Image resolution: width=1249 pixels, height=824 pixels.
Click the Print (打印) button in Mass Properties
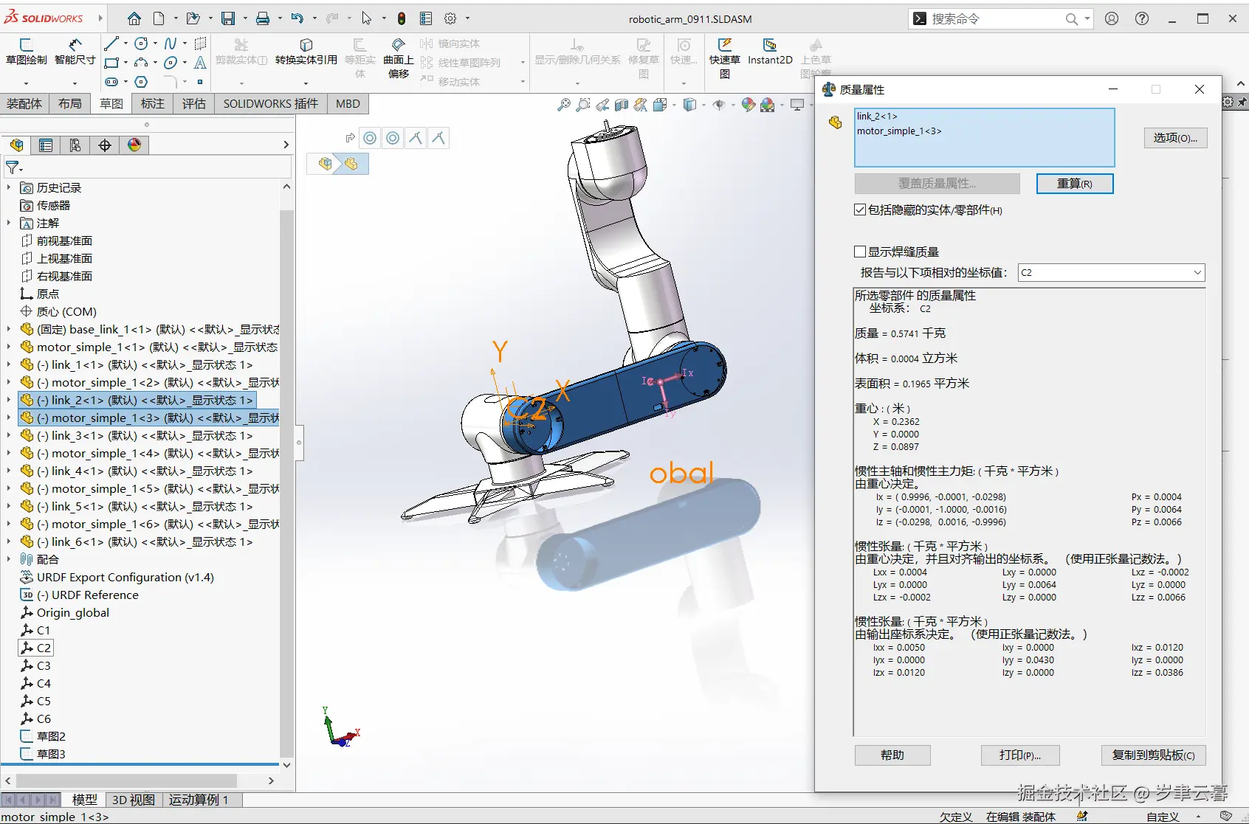(x=1020, y=755)
